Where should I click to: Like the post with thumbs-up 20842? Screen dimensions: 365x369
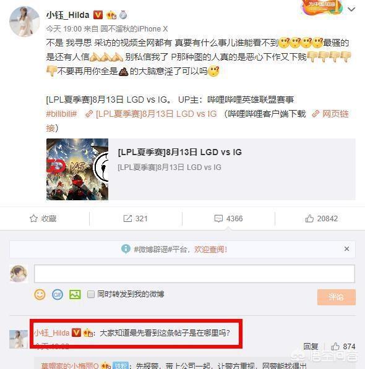click(321, 219)
